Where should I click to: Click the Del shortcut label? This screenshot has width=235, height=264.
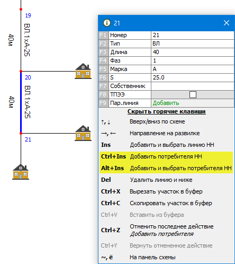(x=106, y=180)
